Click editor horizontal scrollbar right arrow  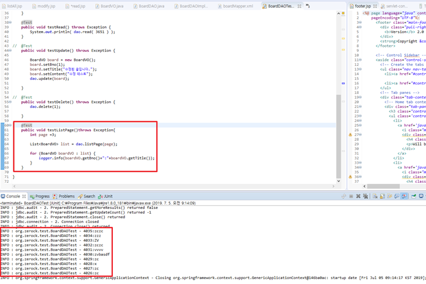333,186
